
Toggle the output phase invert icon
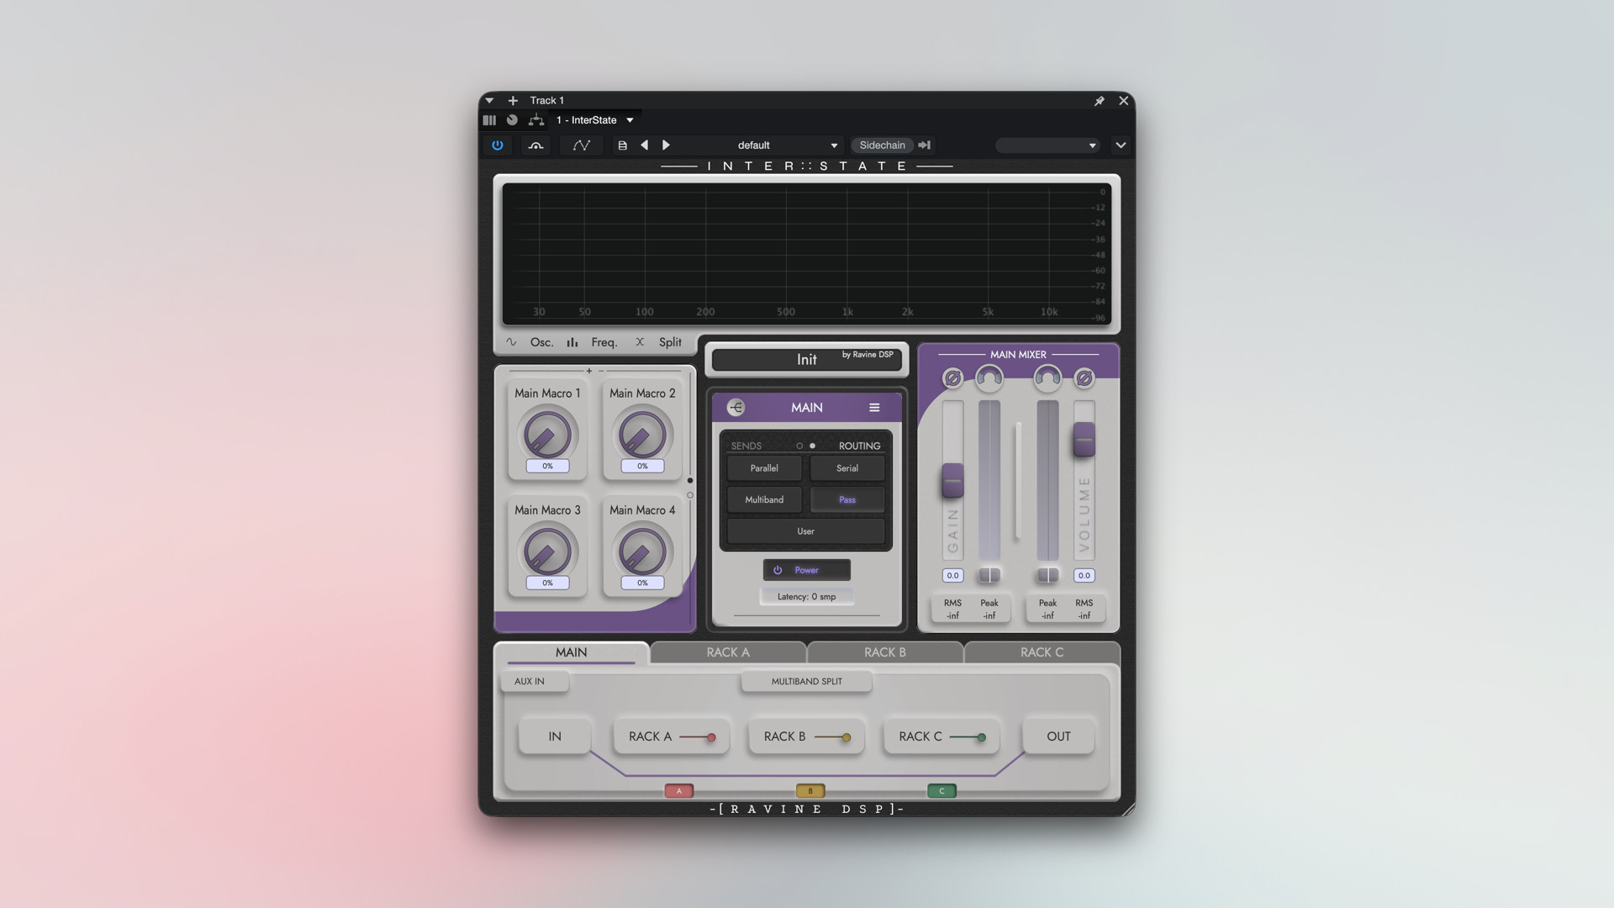tap(1084, 378)
